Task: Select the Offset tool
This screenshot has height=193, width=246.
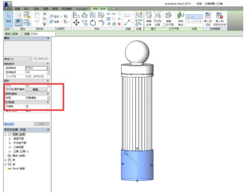Action: tap(85, 15)
